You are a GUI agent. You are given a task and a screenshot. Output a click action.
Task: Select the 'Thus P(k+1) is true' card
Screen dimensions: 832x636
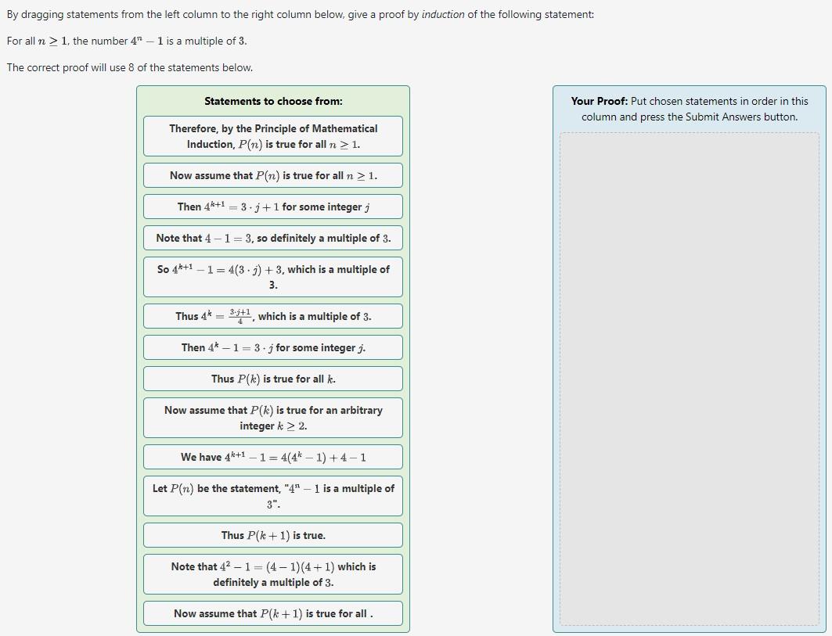[272, 535]
